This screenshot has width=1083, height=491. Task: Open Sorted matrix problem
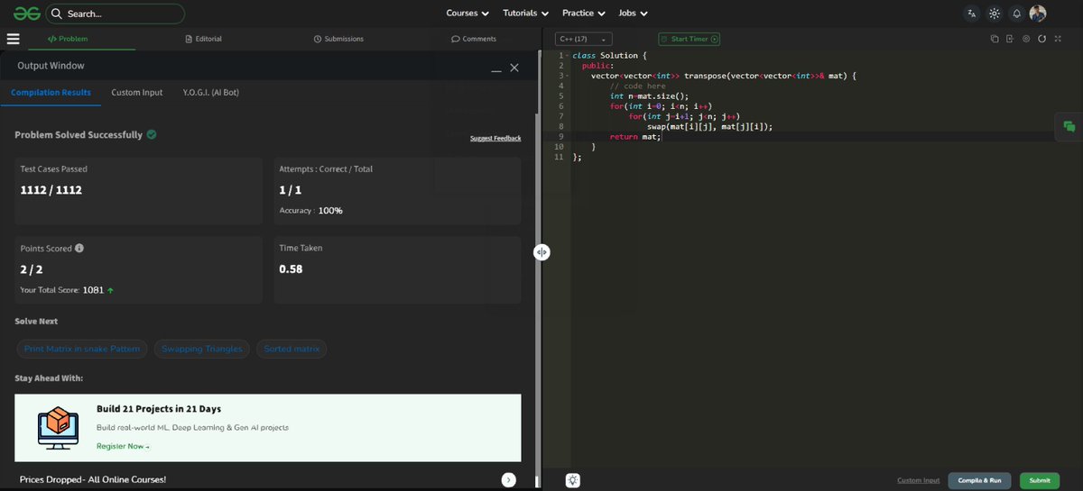coord(292,349)
